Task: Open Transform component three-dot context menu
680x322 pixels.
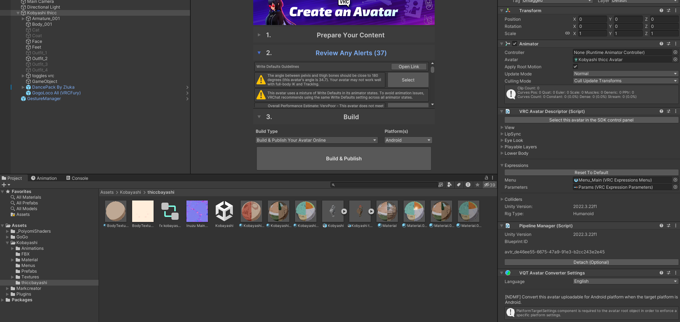Action: 675,11
